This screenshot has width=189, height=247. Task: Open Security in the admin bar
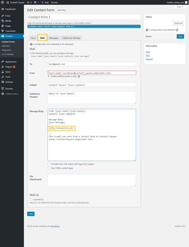click(54, 2)
